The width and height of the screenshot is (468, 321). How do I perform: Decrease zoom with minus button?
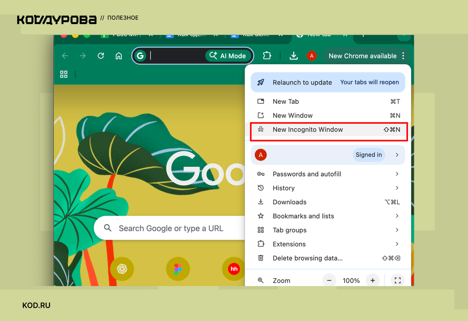click(329, 280)
